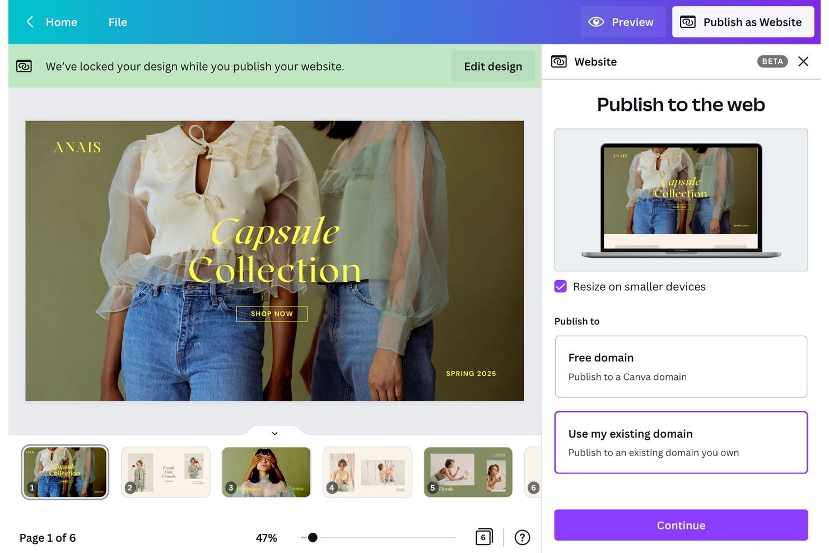Click the eye icon on the Preview button
829x553 pixels.
coord(595,22)
